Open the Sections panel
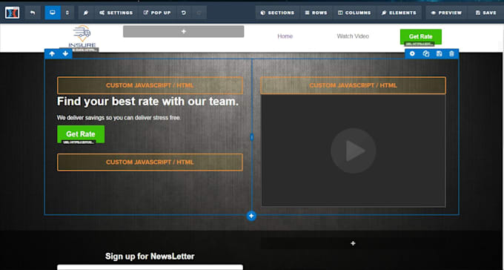 [x=277, y=13]
